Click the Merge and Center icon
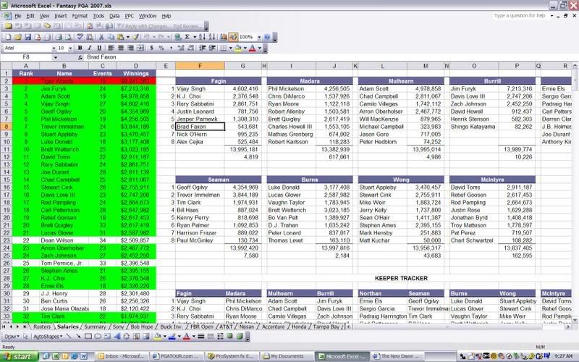This screenshot has width=579, height=362. (140, 48)
